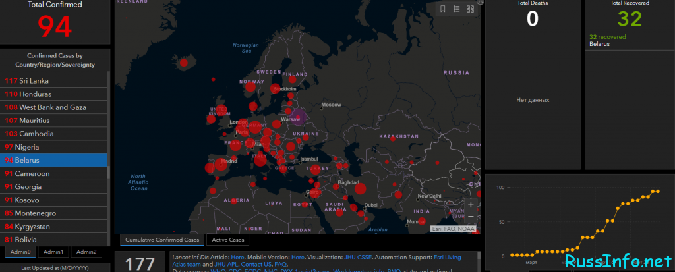Select the Cumulative Confirmed Cases tab

[162, 240]
